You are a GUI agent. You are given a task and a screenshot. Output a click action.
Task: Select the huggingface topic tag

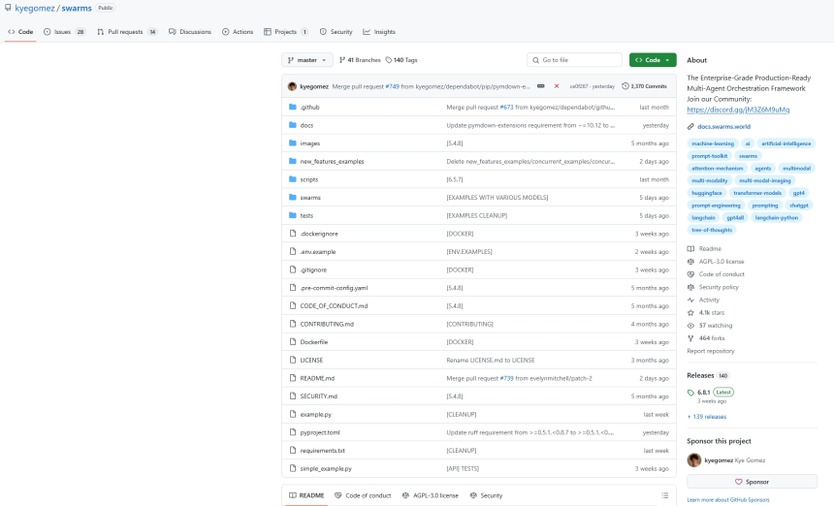point(706,193)
